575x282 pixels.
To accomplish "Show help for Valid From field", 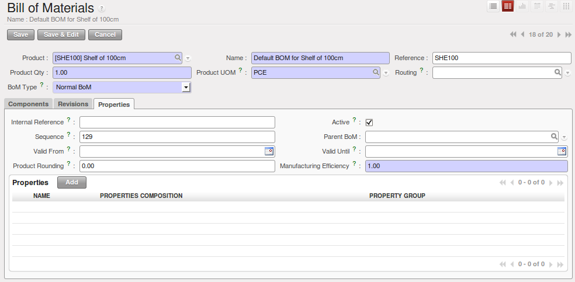I will click(x=68, y=149).
